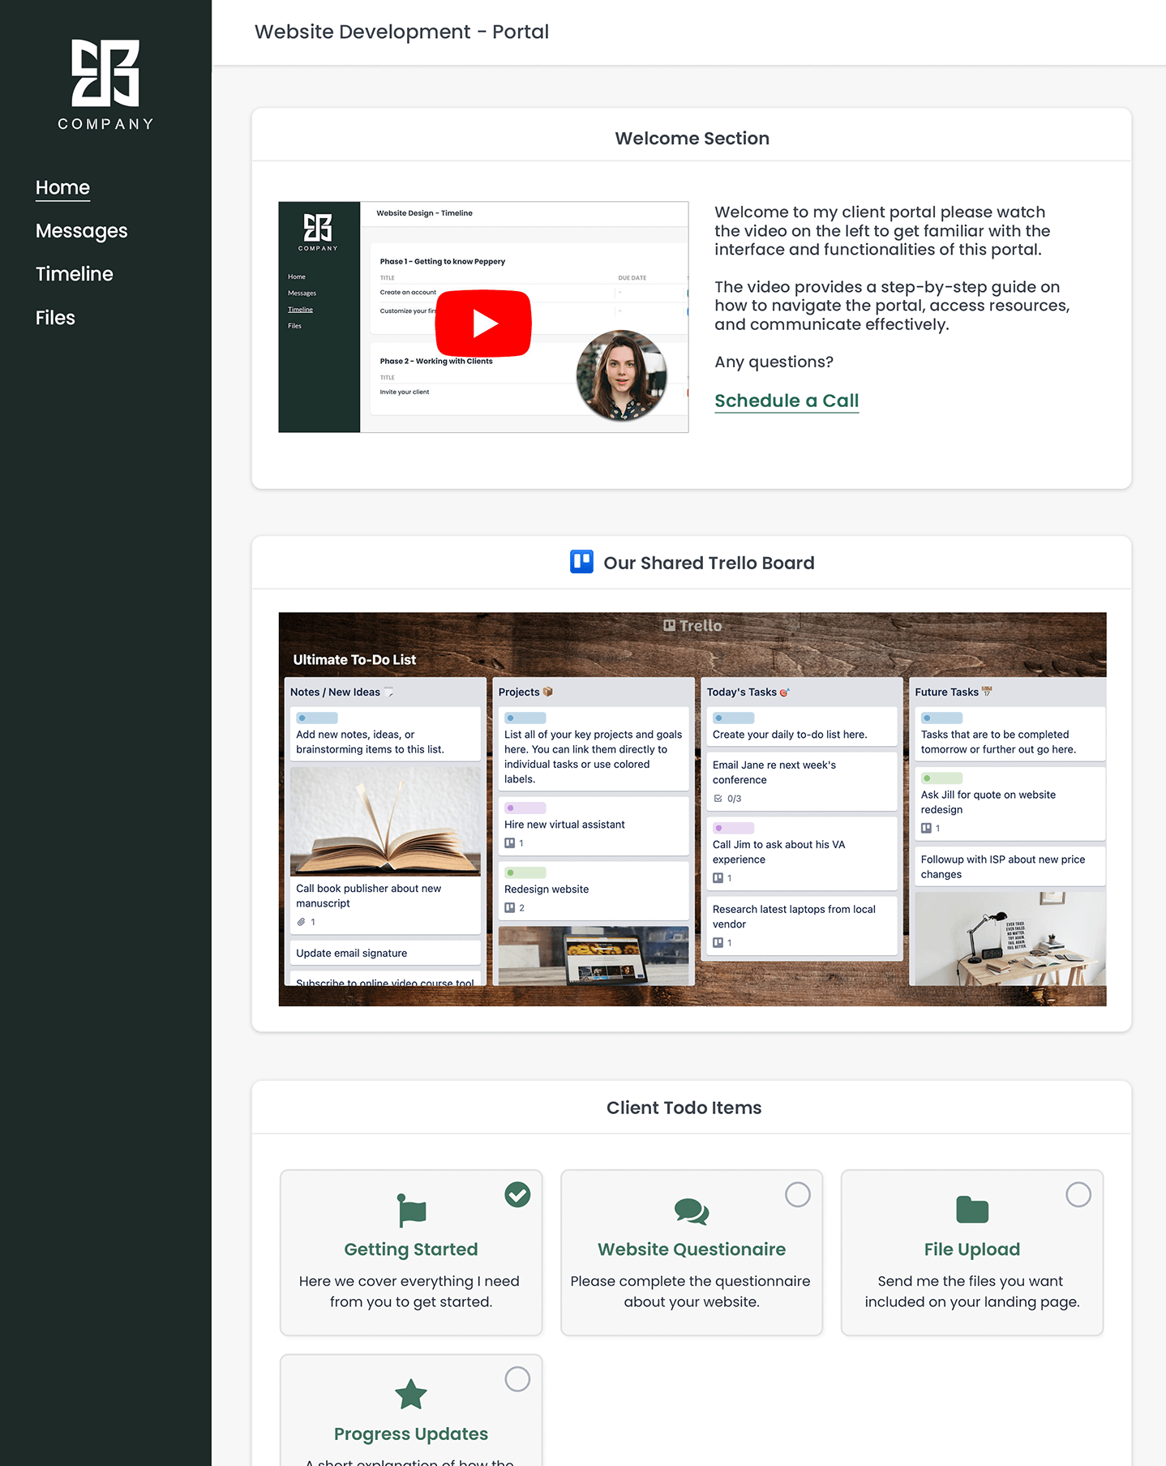Open the Website Questionaire todo title

pos(692,1250)
